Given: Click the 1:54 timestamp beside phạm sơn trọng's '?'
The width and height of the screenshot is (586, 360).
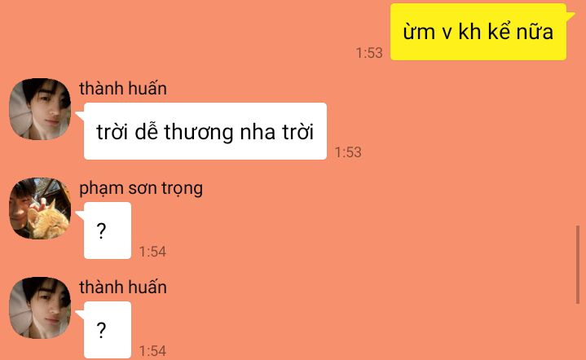Looking at the screenshot, I should point(152,252).
